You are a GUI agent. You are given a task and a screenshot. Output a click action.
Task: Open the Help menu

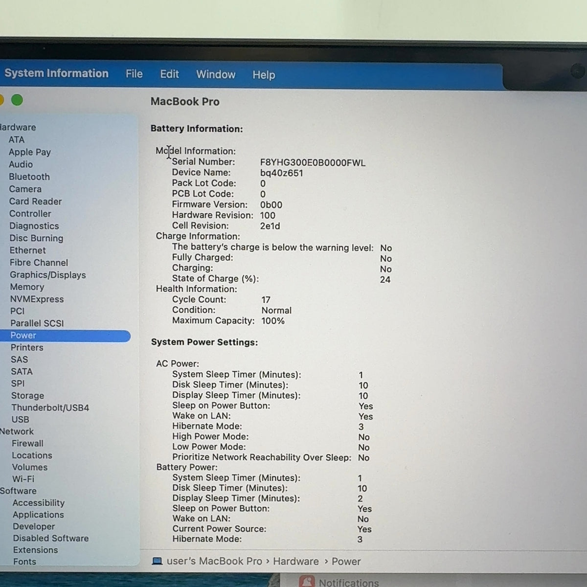[x=264, y=75]
